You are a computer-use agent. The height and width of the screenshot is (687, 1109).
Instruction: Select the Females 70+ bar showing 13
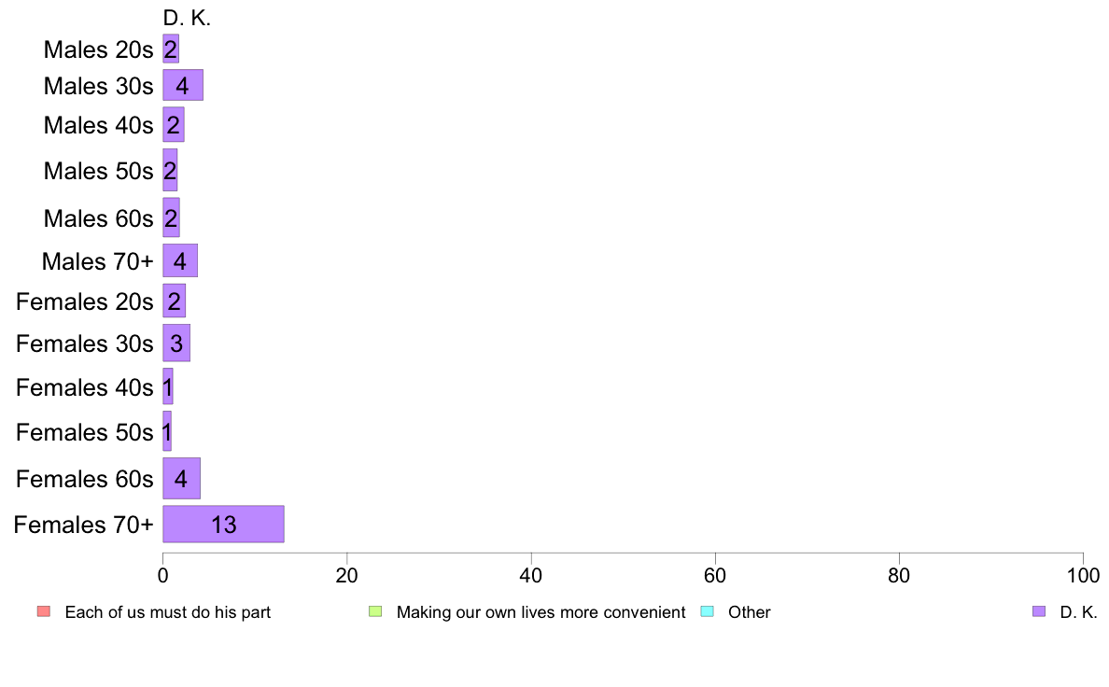point(223,525)
